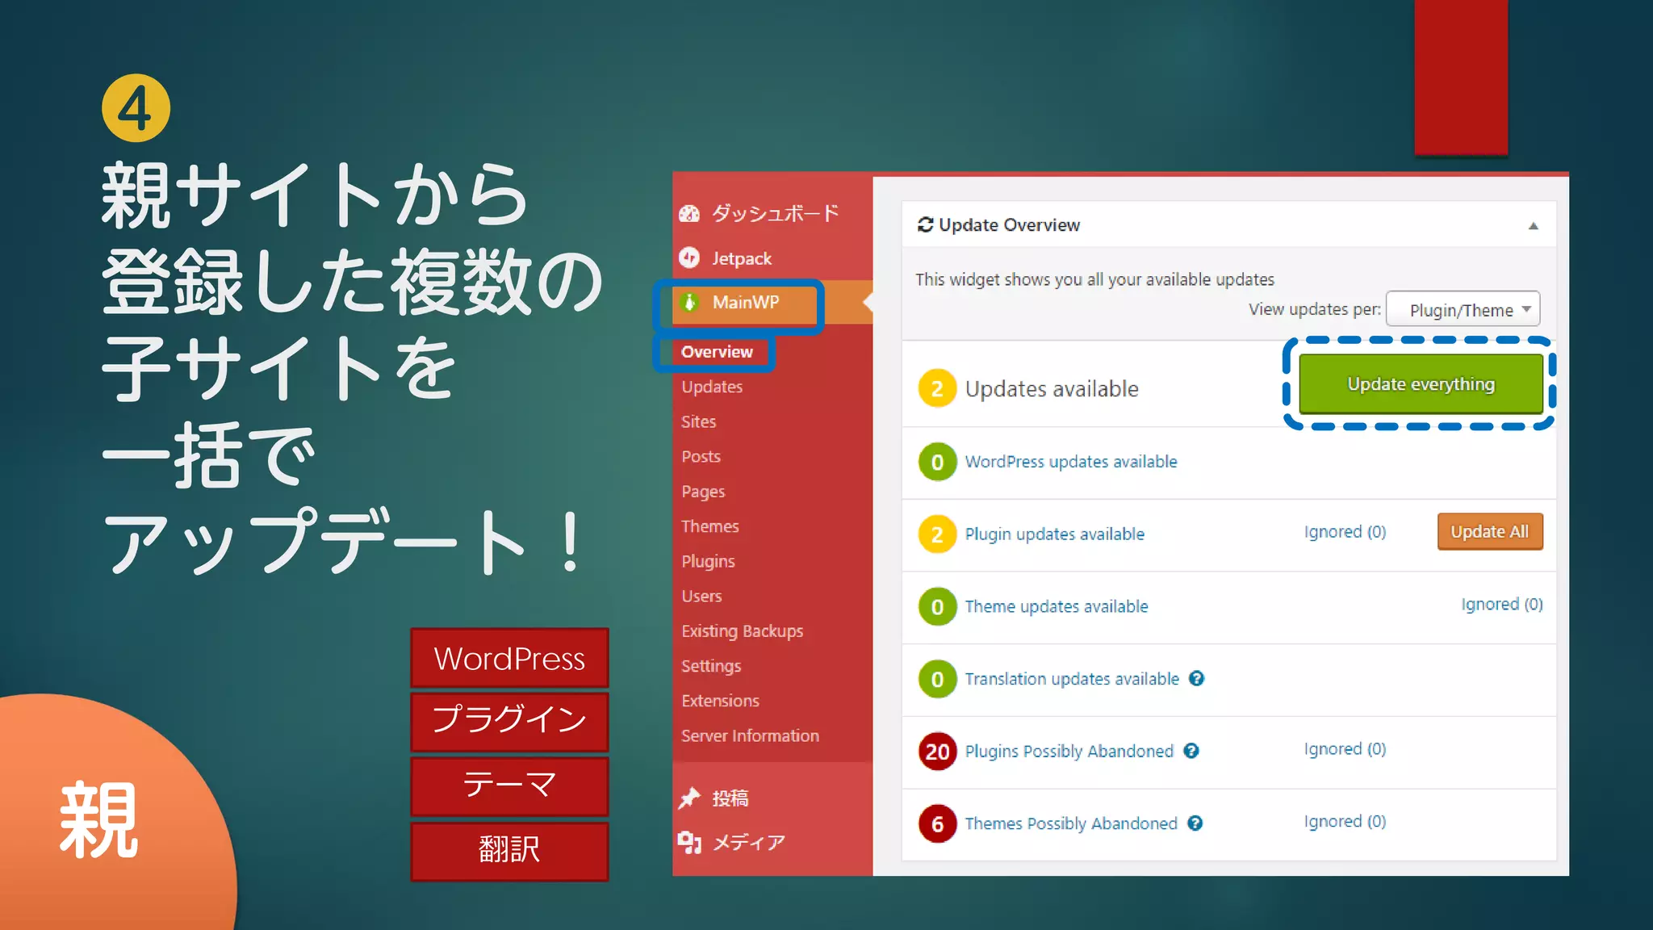Click 'Updates available' heading text
Image resolution: width=1653 pixels, height=930 pixels.
1052,389
